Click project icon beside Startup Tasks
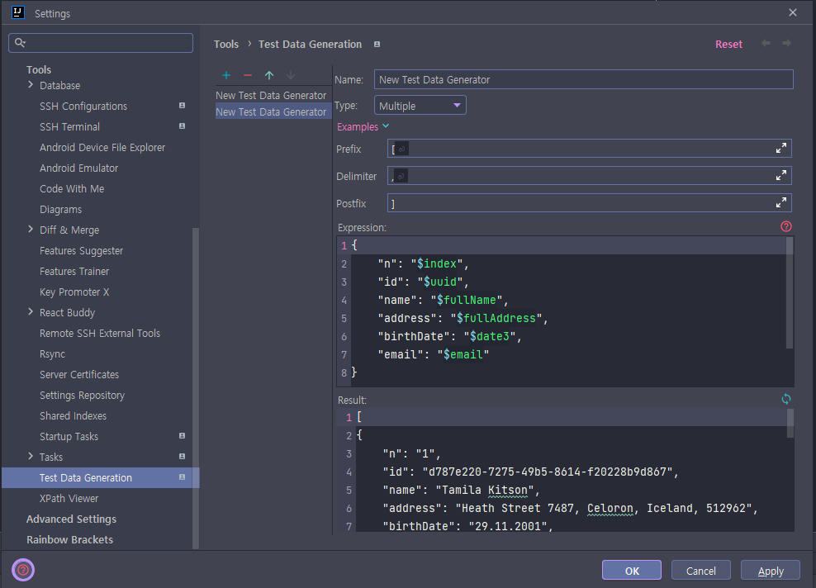The width and height of the screenshot is (816, 588). pos(183,436)
